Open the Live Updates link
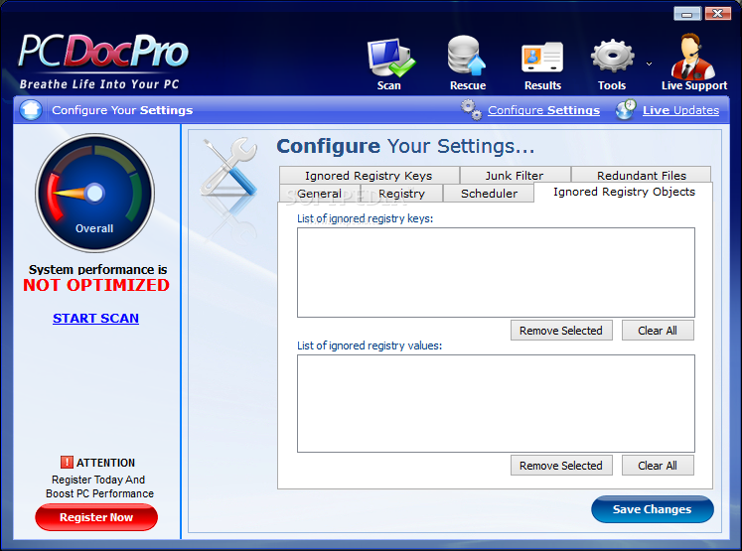Viewport: 742px width, 551px height. (680, 110)
